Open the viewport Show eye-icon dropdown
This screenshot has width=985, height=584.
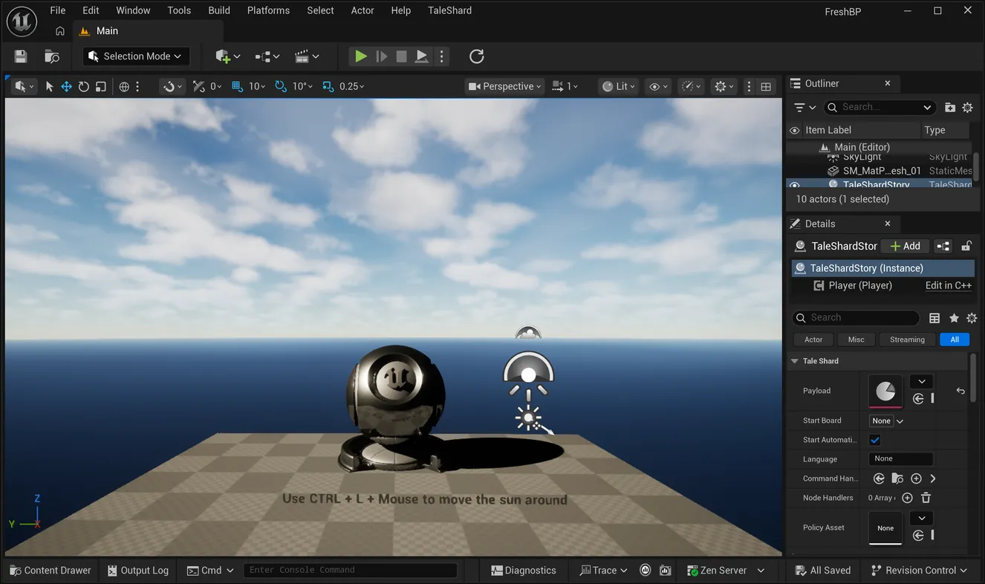click(x=659, y=86)
